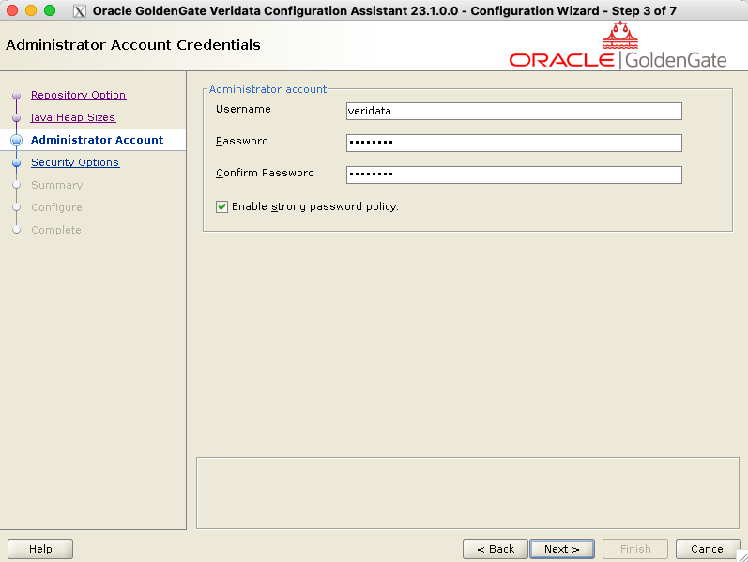The image size is (748, 562).
Task: Click the Java Heap Sizes step bullet
Action: click(x=17, y=118)
